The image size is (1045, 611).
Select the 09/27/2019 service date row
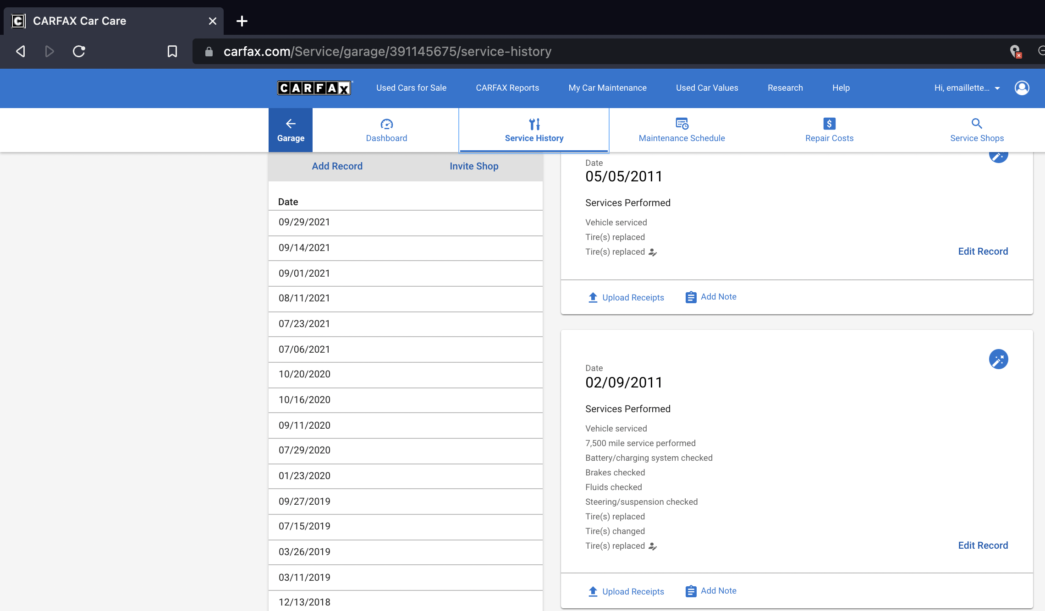point(406,502)
